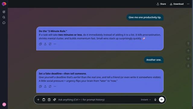Click the 'Another one.' user message
The image size is (193, 109).
(154, 60)
